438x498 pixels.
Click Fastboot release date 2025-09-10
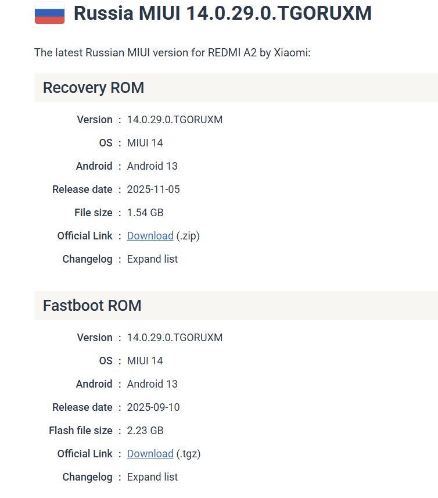(153, 407)
